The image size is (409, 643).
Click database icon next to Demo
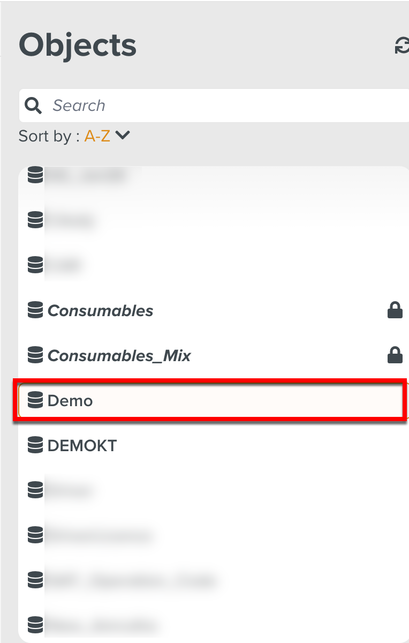(x=35, y=400)
